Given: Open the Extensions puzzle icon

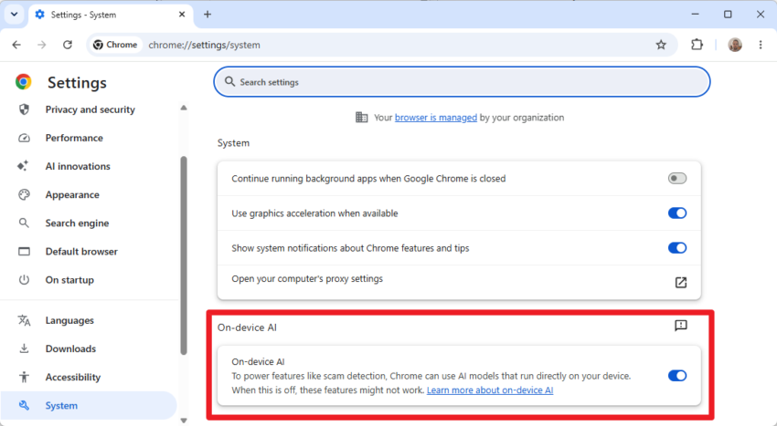Looking at the screenshot, I should tap(697, 45).
